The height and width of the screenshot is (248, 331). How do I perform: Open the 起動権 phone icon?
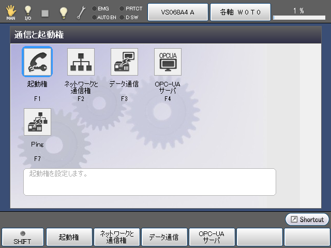click(37, 62)
